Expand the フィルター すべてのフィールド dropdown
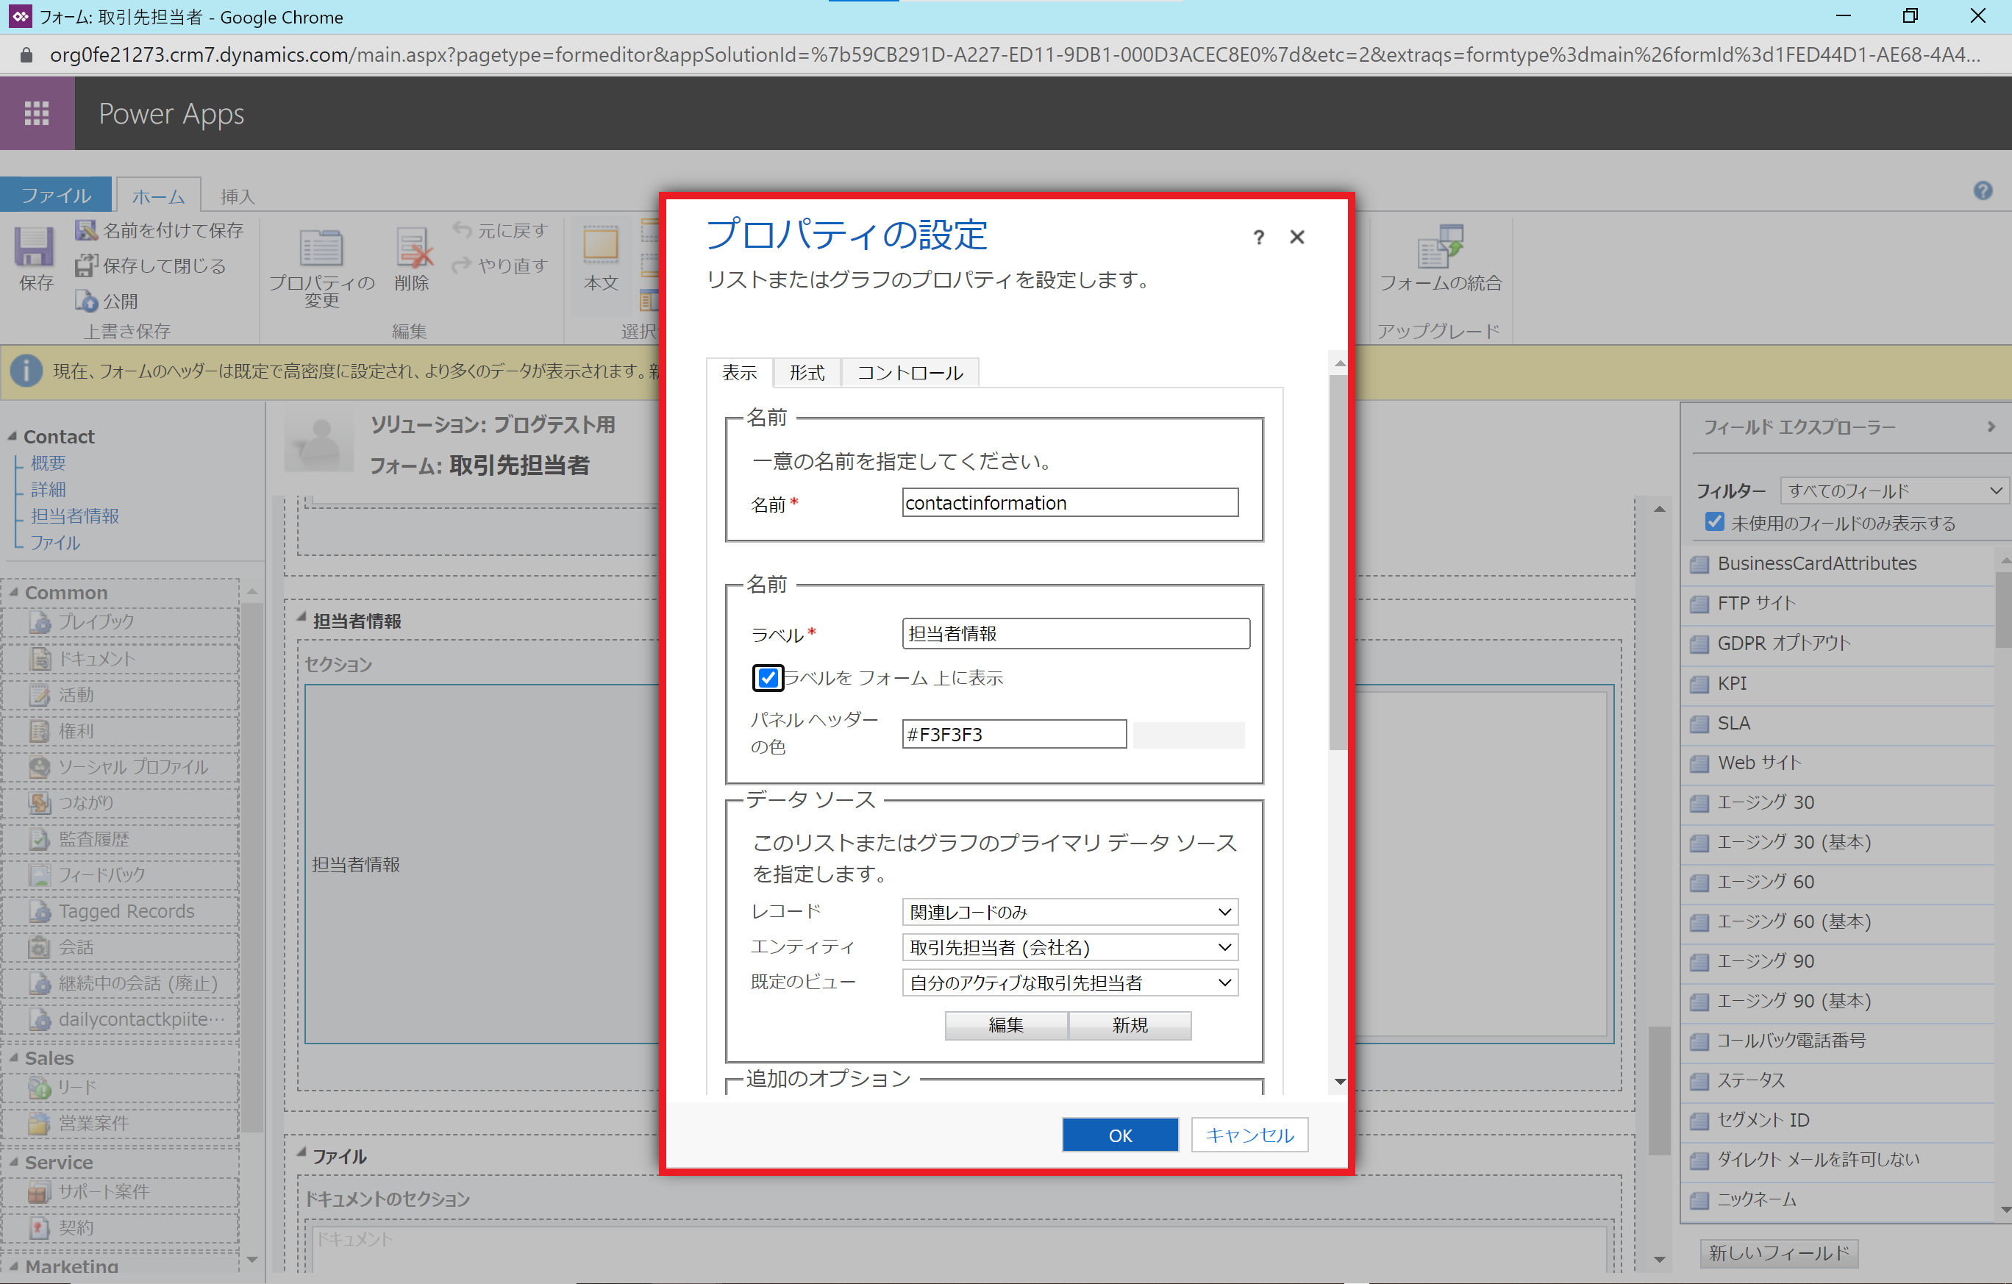This screenshot has width=2012, height=1284. point(1894,491)
